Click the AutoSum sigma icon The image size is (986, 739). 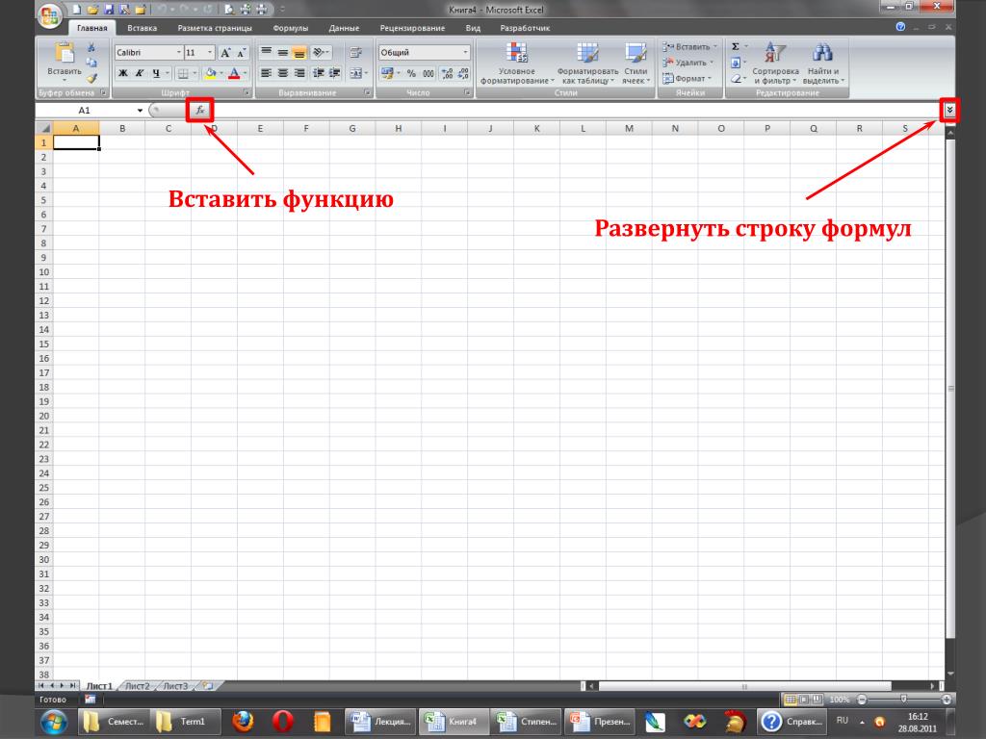[x=735, y=47]
